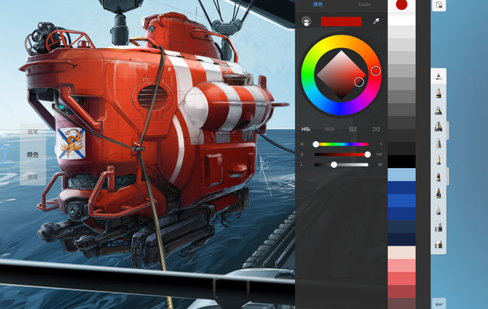
Task: Select the pink wood-tipped pencil brush
Action: pos(438,93)
